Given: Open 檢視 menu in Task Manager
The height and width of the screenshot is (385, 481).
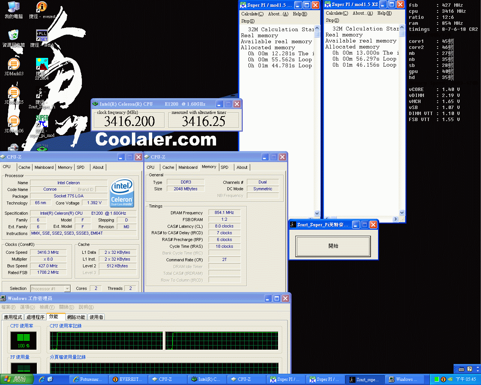Looking at the screenshot, I should (x=47, y=307).
